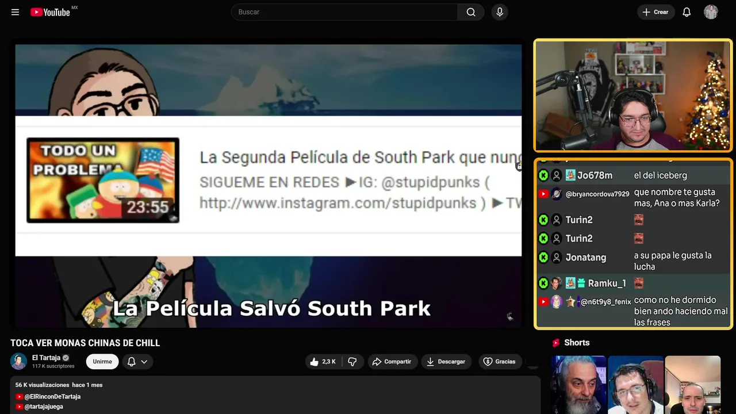736x414 pixels.
Task: Open the account avatar menu
Action: (711, 12)
